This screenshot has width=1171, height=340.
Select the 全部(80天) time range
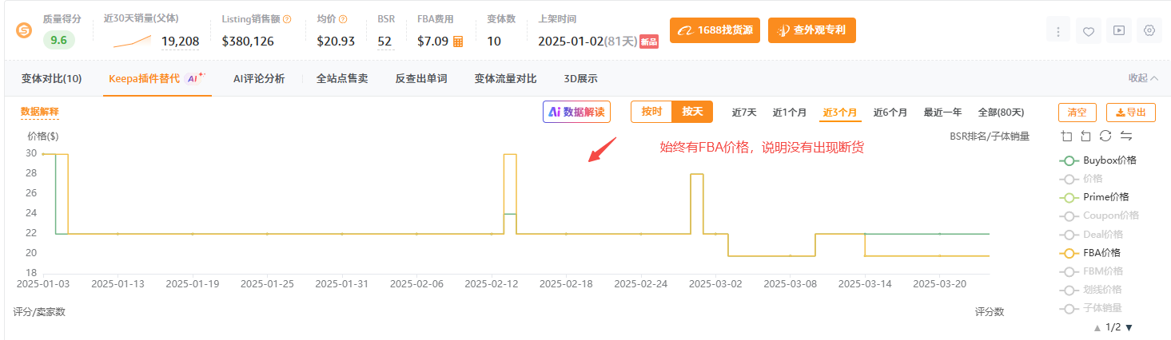point(1001,113)
